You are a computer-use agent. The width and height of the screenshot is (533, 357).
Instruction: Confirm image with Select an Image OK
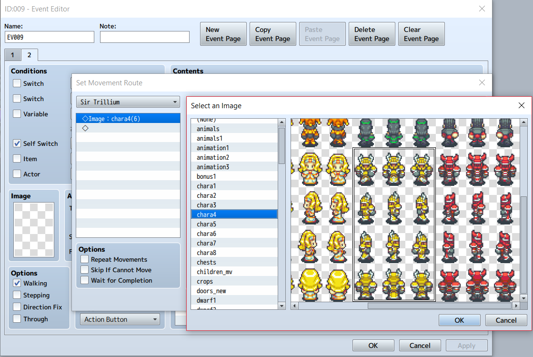point(459,320)
